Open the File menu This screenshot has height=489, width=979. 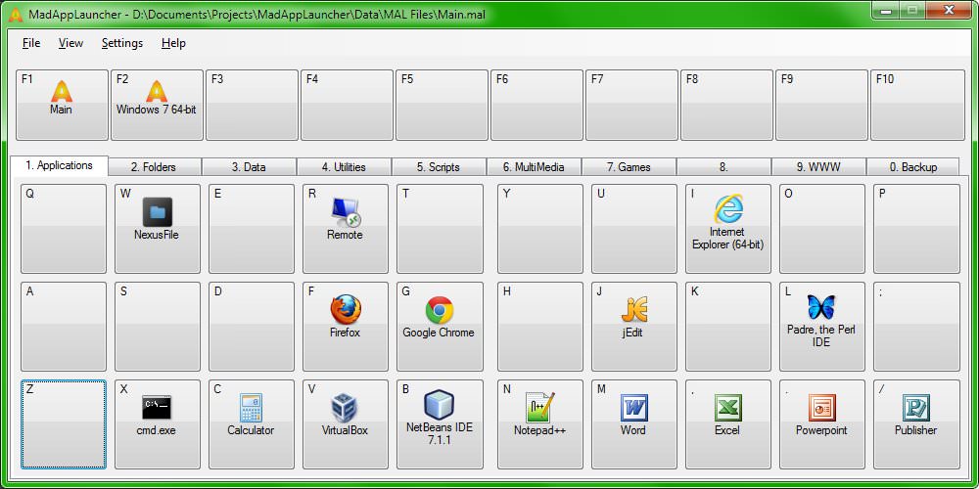tap(31, 43)
